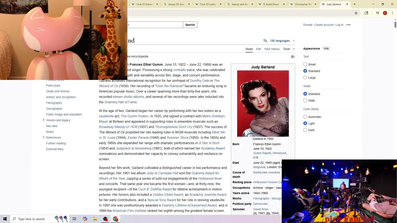397x223 pixels.
Task: Select Large text size
Action: pos(305,77)
